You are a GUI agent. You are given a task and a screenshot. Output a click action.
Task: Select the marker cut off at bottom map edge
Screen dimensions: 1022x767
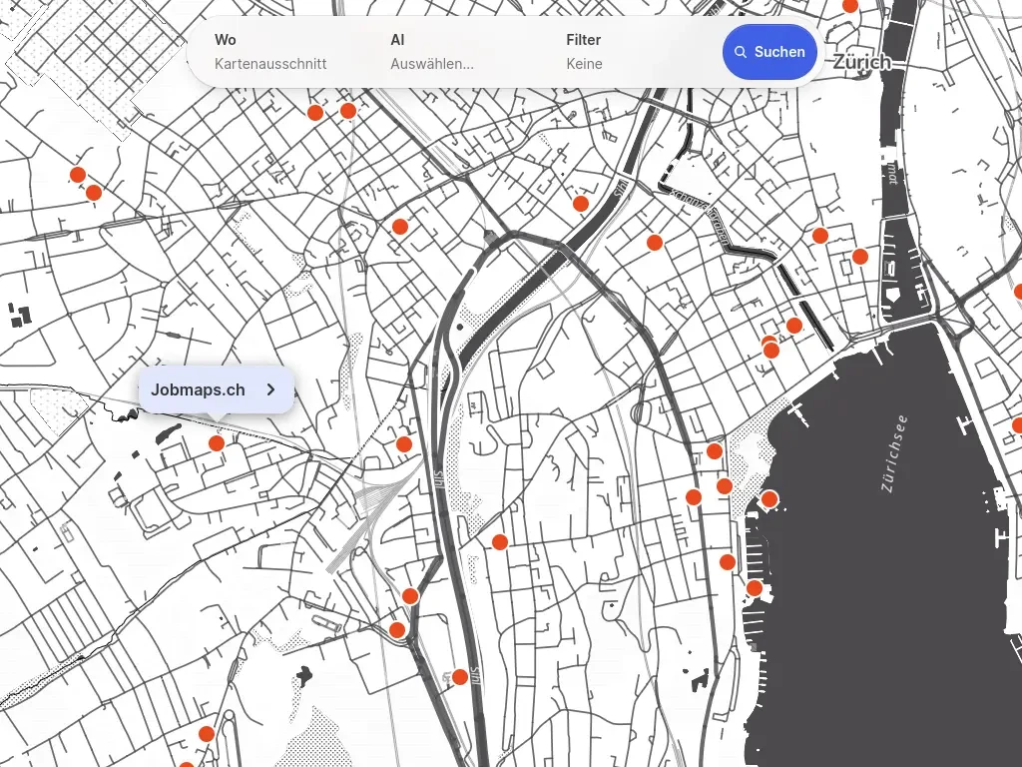(x=187, y=765)
